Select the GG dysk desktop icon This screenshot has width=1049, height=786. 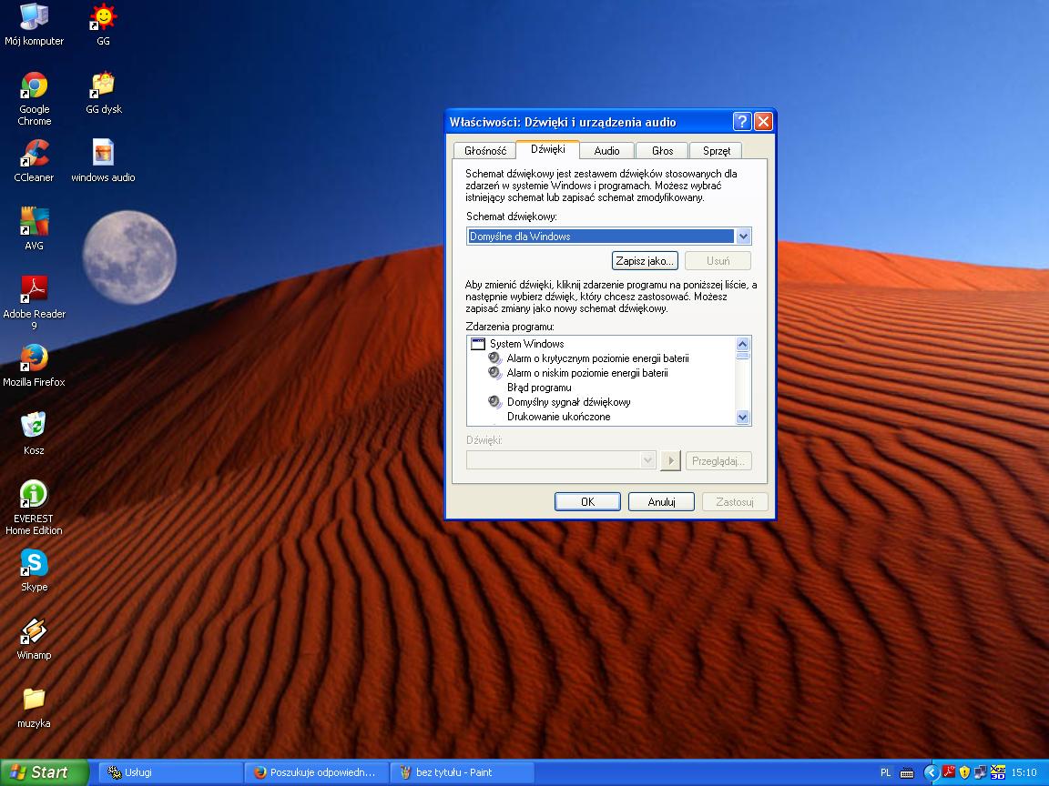coord(104,93)
